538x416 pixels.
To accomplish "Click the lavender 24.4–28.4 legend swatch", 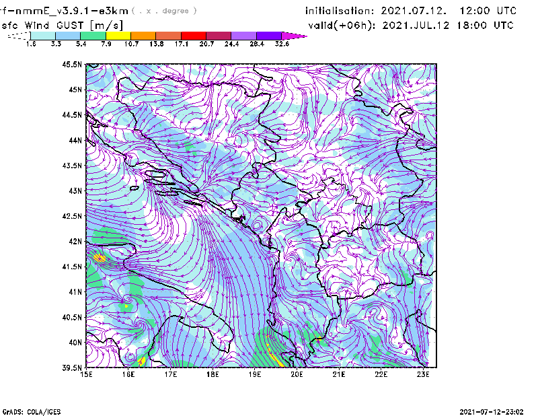I will (x=243, y=36).
